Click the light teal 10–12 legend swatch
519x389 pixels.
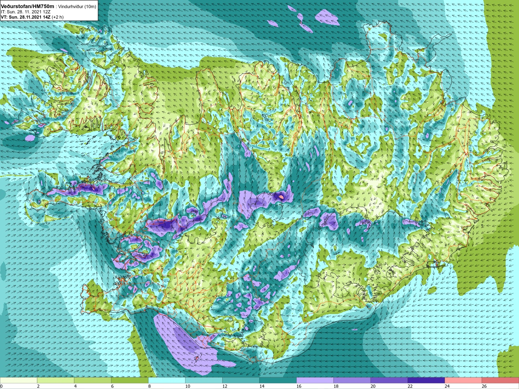tap(204, 380)
